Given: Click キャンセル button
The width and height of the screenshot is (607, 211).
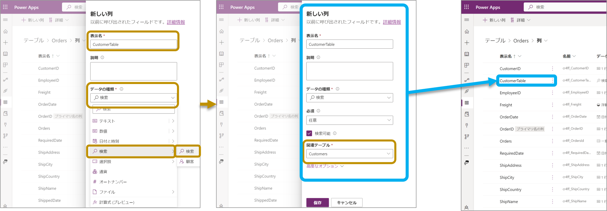Looking at the screenshot, I should (x=346, y=202).
